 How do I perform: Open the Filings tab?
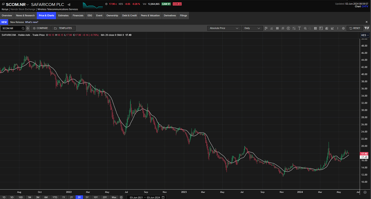[x=183, y=16]
